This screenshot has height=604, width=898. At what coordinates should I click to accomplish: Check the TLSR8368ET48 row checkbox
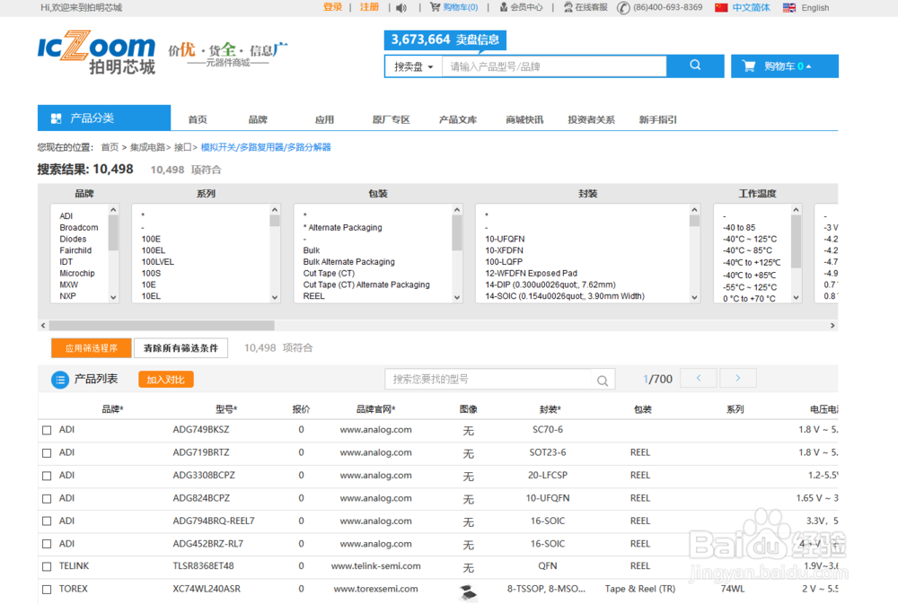pos(47,567)
